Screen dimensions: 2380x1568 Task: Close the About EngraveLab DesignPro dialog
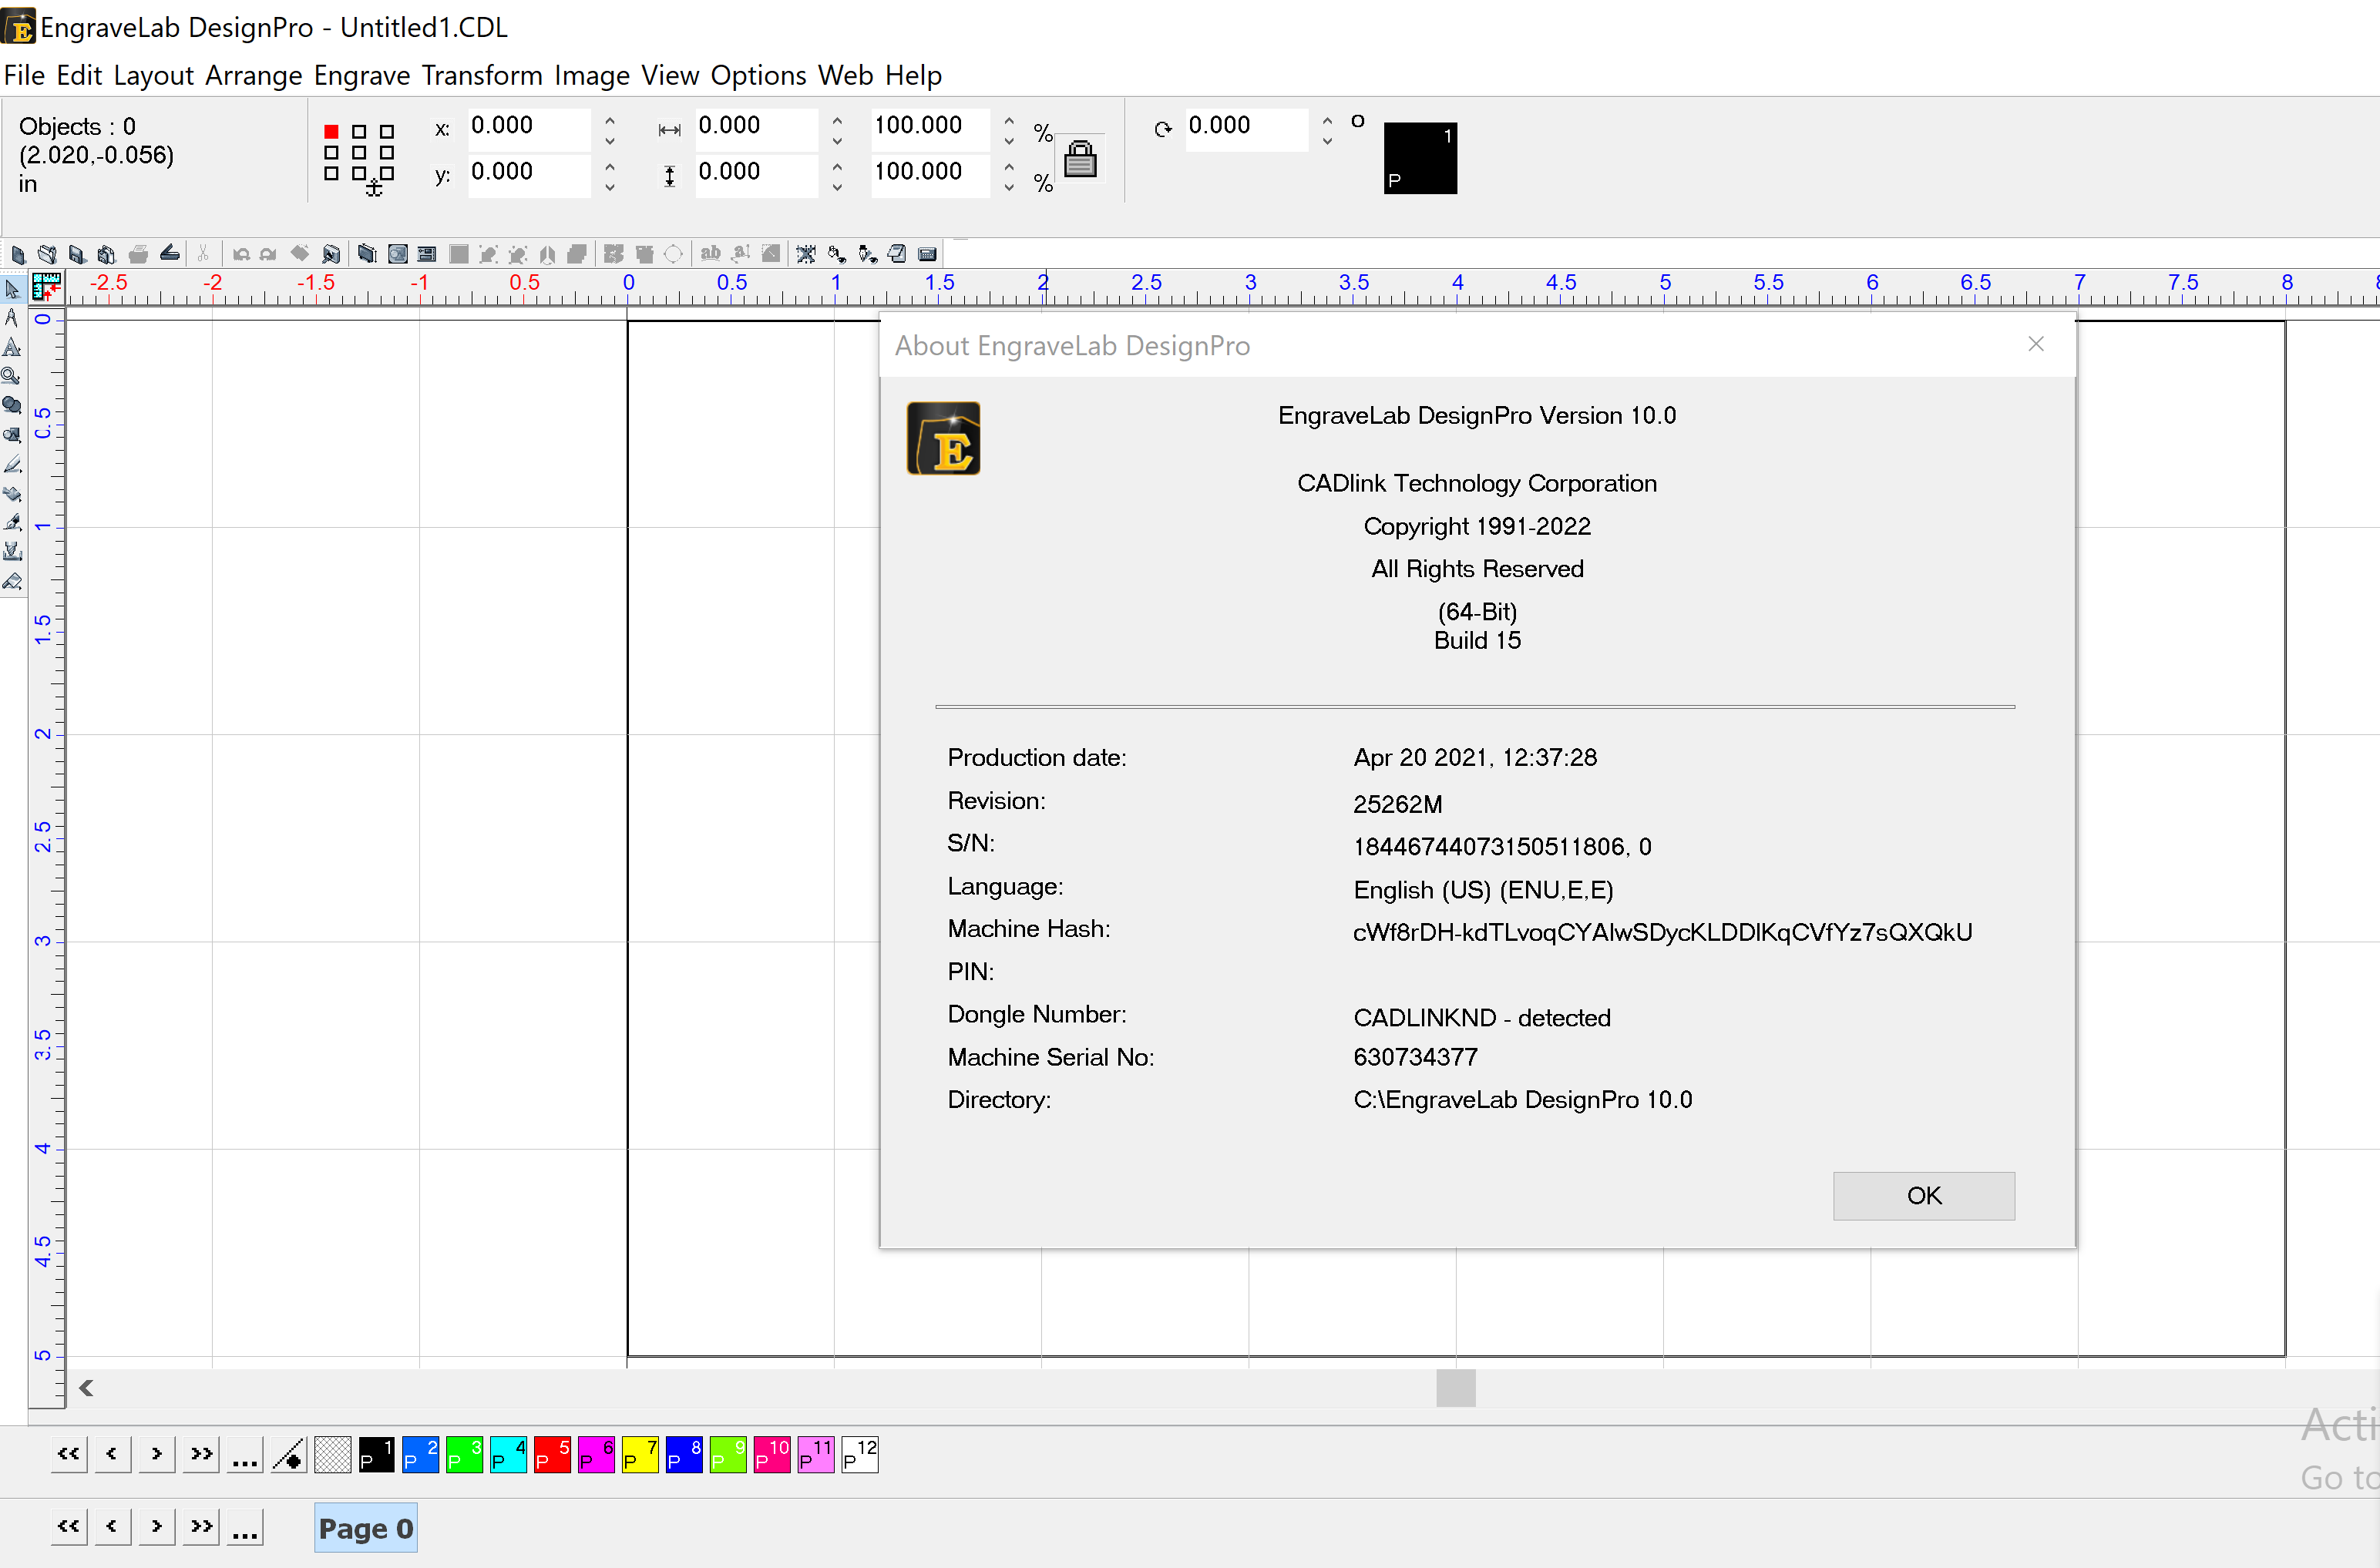click(x=2036, y=344)
